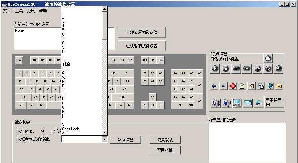Click key 112 on the keyboard map

point(34,60)
